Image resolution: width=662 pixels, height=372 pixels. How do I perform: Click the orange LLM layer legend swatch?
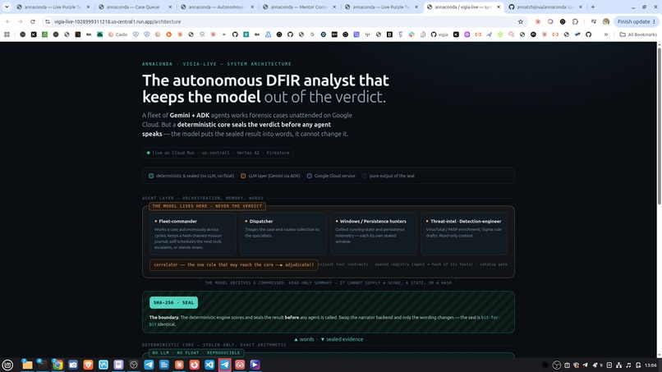point(243,176)
